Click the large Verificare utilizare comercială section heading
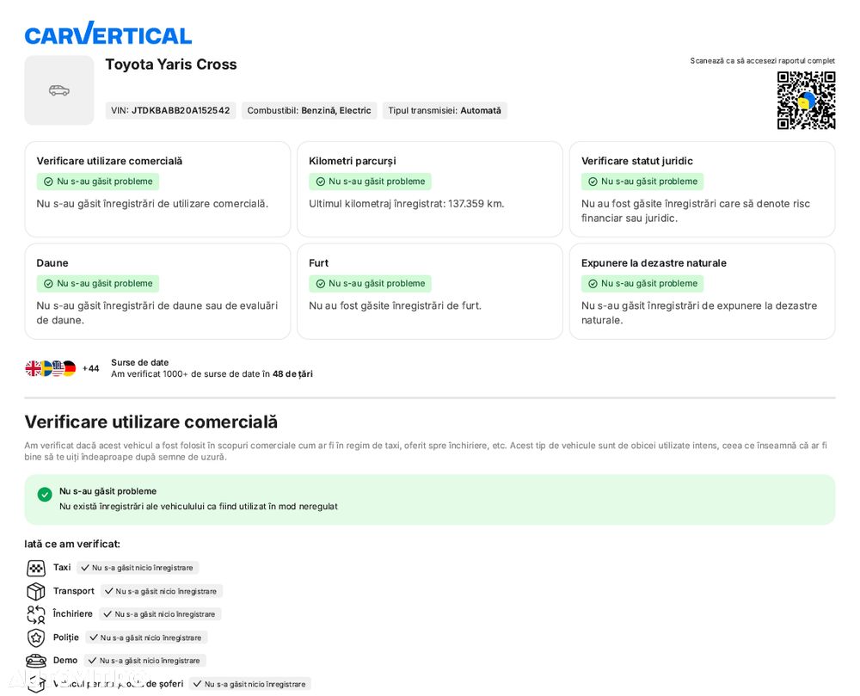This screenshot has width=860, height=696. (151, 422)
